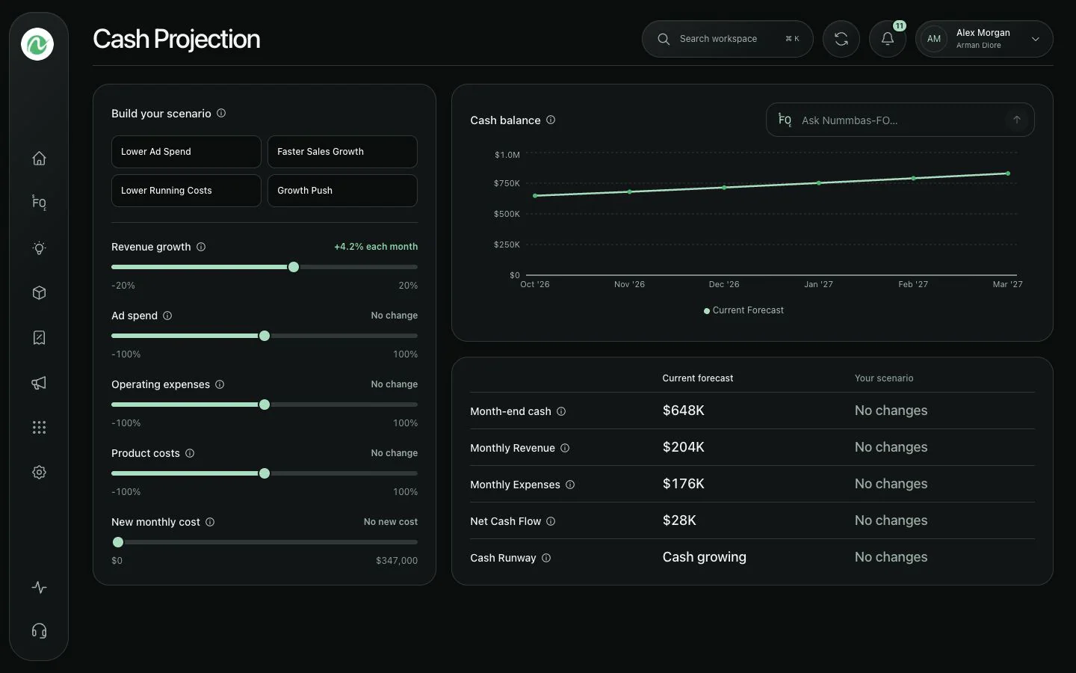Click info icon next to New monthly cost
This screenshot has height=673, width=1076.
click(210, 522)
